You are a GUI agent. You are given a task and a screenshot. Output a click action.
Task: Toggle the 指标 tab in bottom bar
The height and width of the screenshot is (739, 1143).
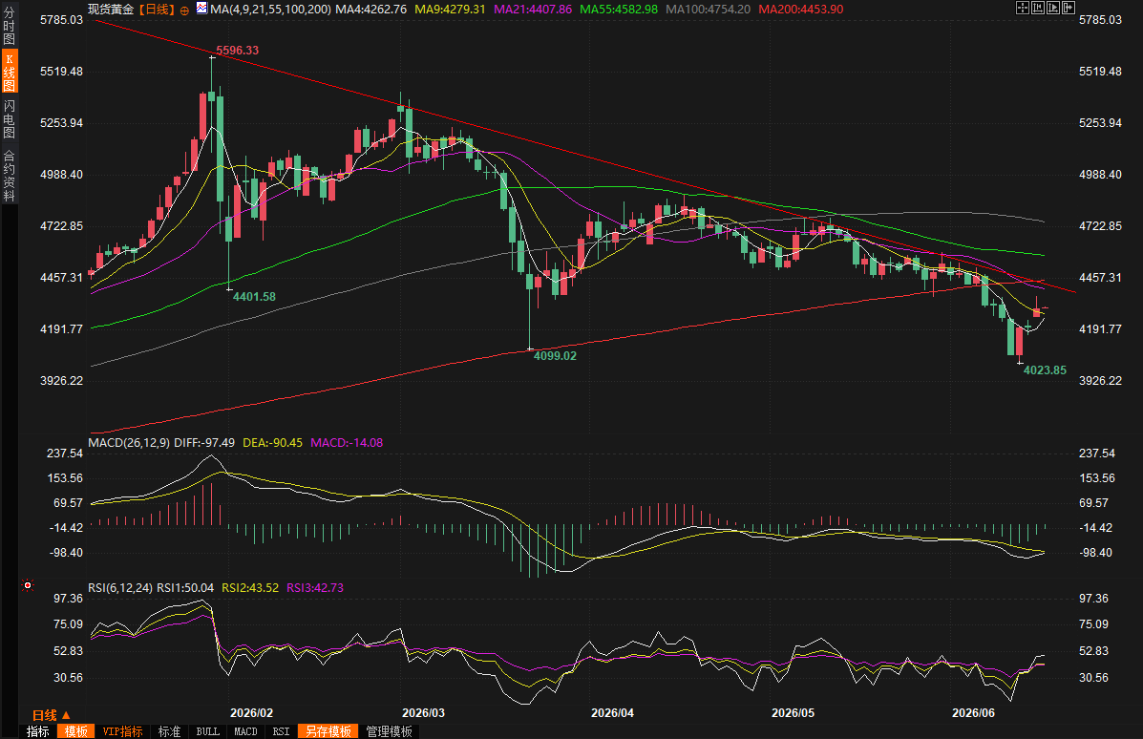(x=38, y=731)
